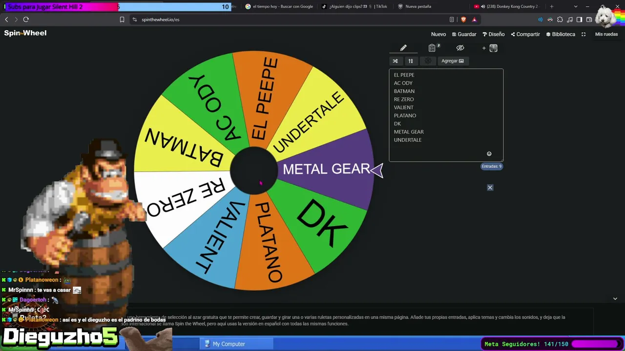Click the DK entry in the list
This screenshot has height=351, width=625.
point(397,124)
